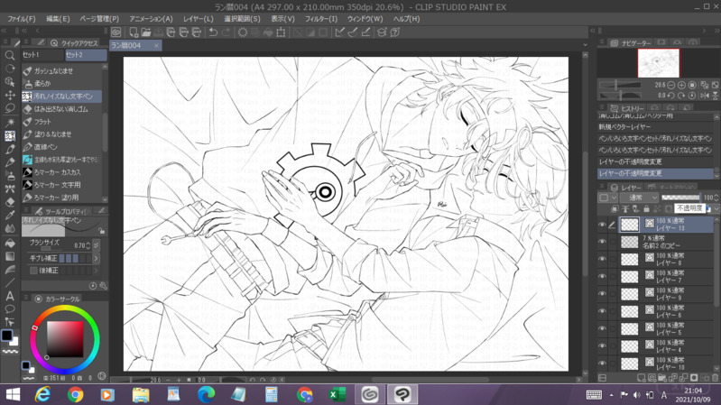Toggle visibility of レイヤー 4
This screenshot has width=721, height=405.
pyautogui.click(x=602, y=346)
